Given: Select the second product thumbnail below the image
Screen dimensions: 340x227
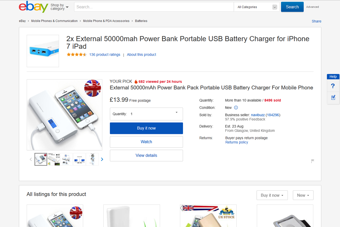Looking at the screenshot, I should click(54, 159).
